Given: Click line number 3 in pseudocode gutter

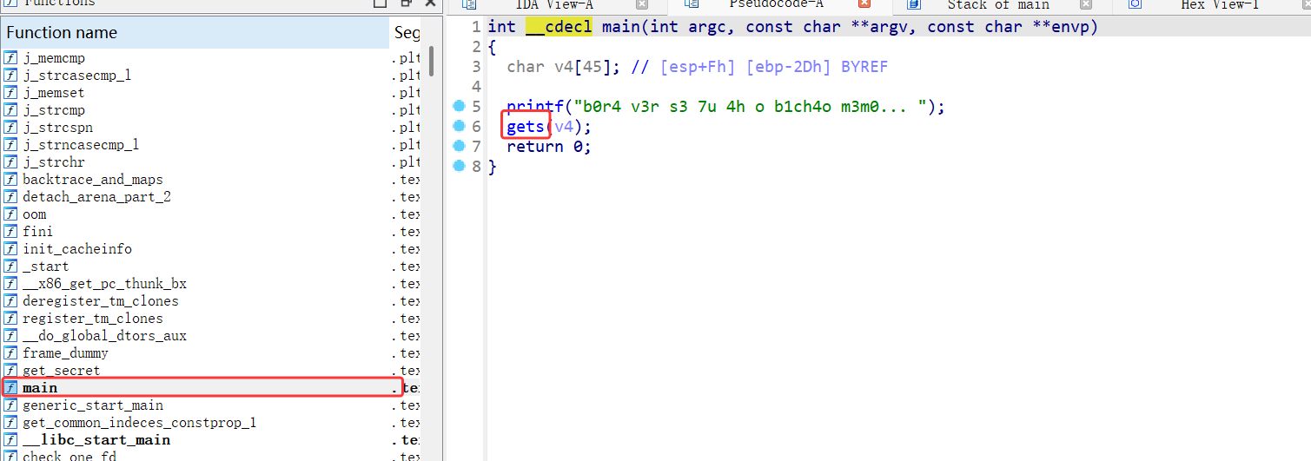Looking at the screenshot, I should (x=476, y=67).
